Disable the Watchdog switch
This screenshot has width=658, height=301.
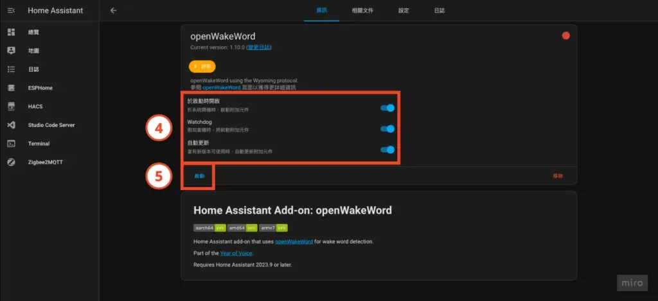click(x=387, y=129)
